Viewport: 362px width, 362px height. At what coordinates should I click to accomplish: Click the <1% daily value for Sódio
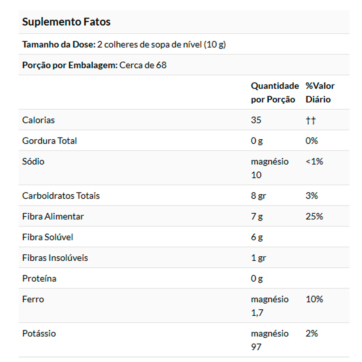pos(314,161)
